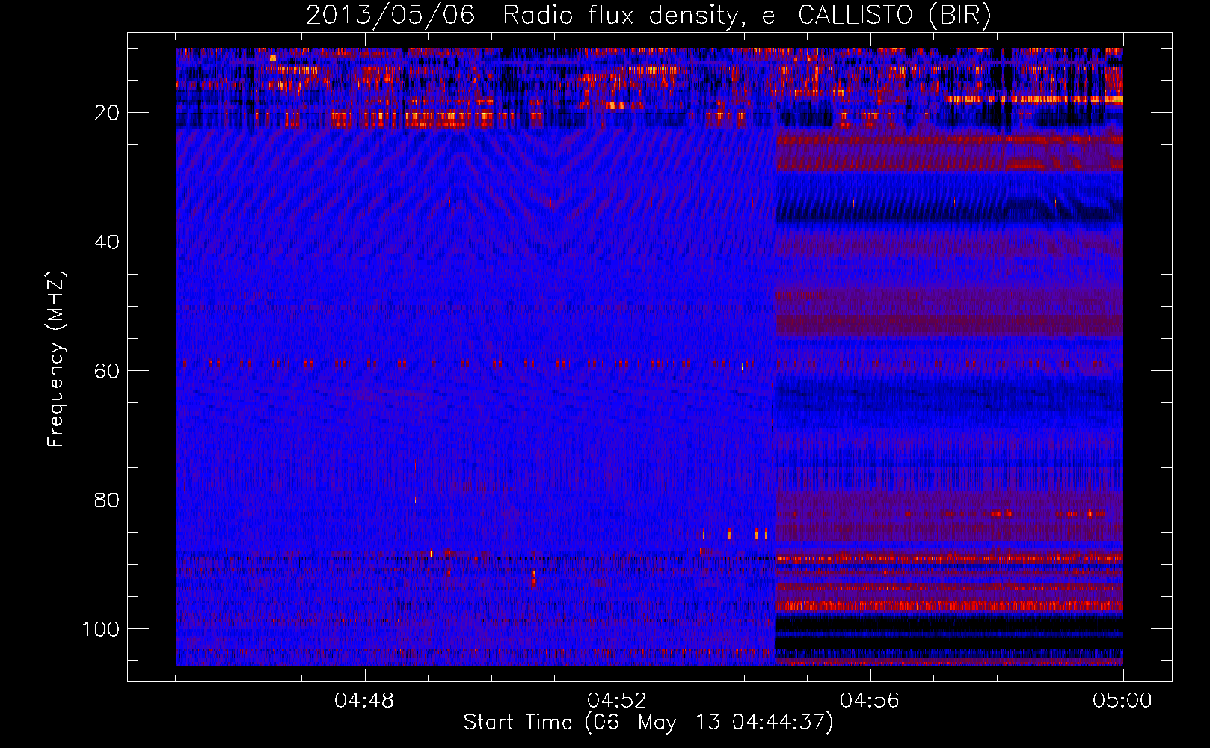Click the '20' frequency tick label
Screen dimensions: 1210x748
pos(107,113)
